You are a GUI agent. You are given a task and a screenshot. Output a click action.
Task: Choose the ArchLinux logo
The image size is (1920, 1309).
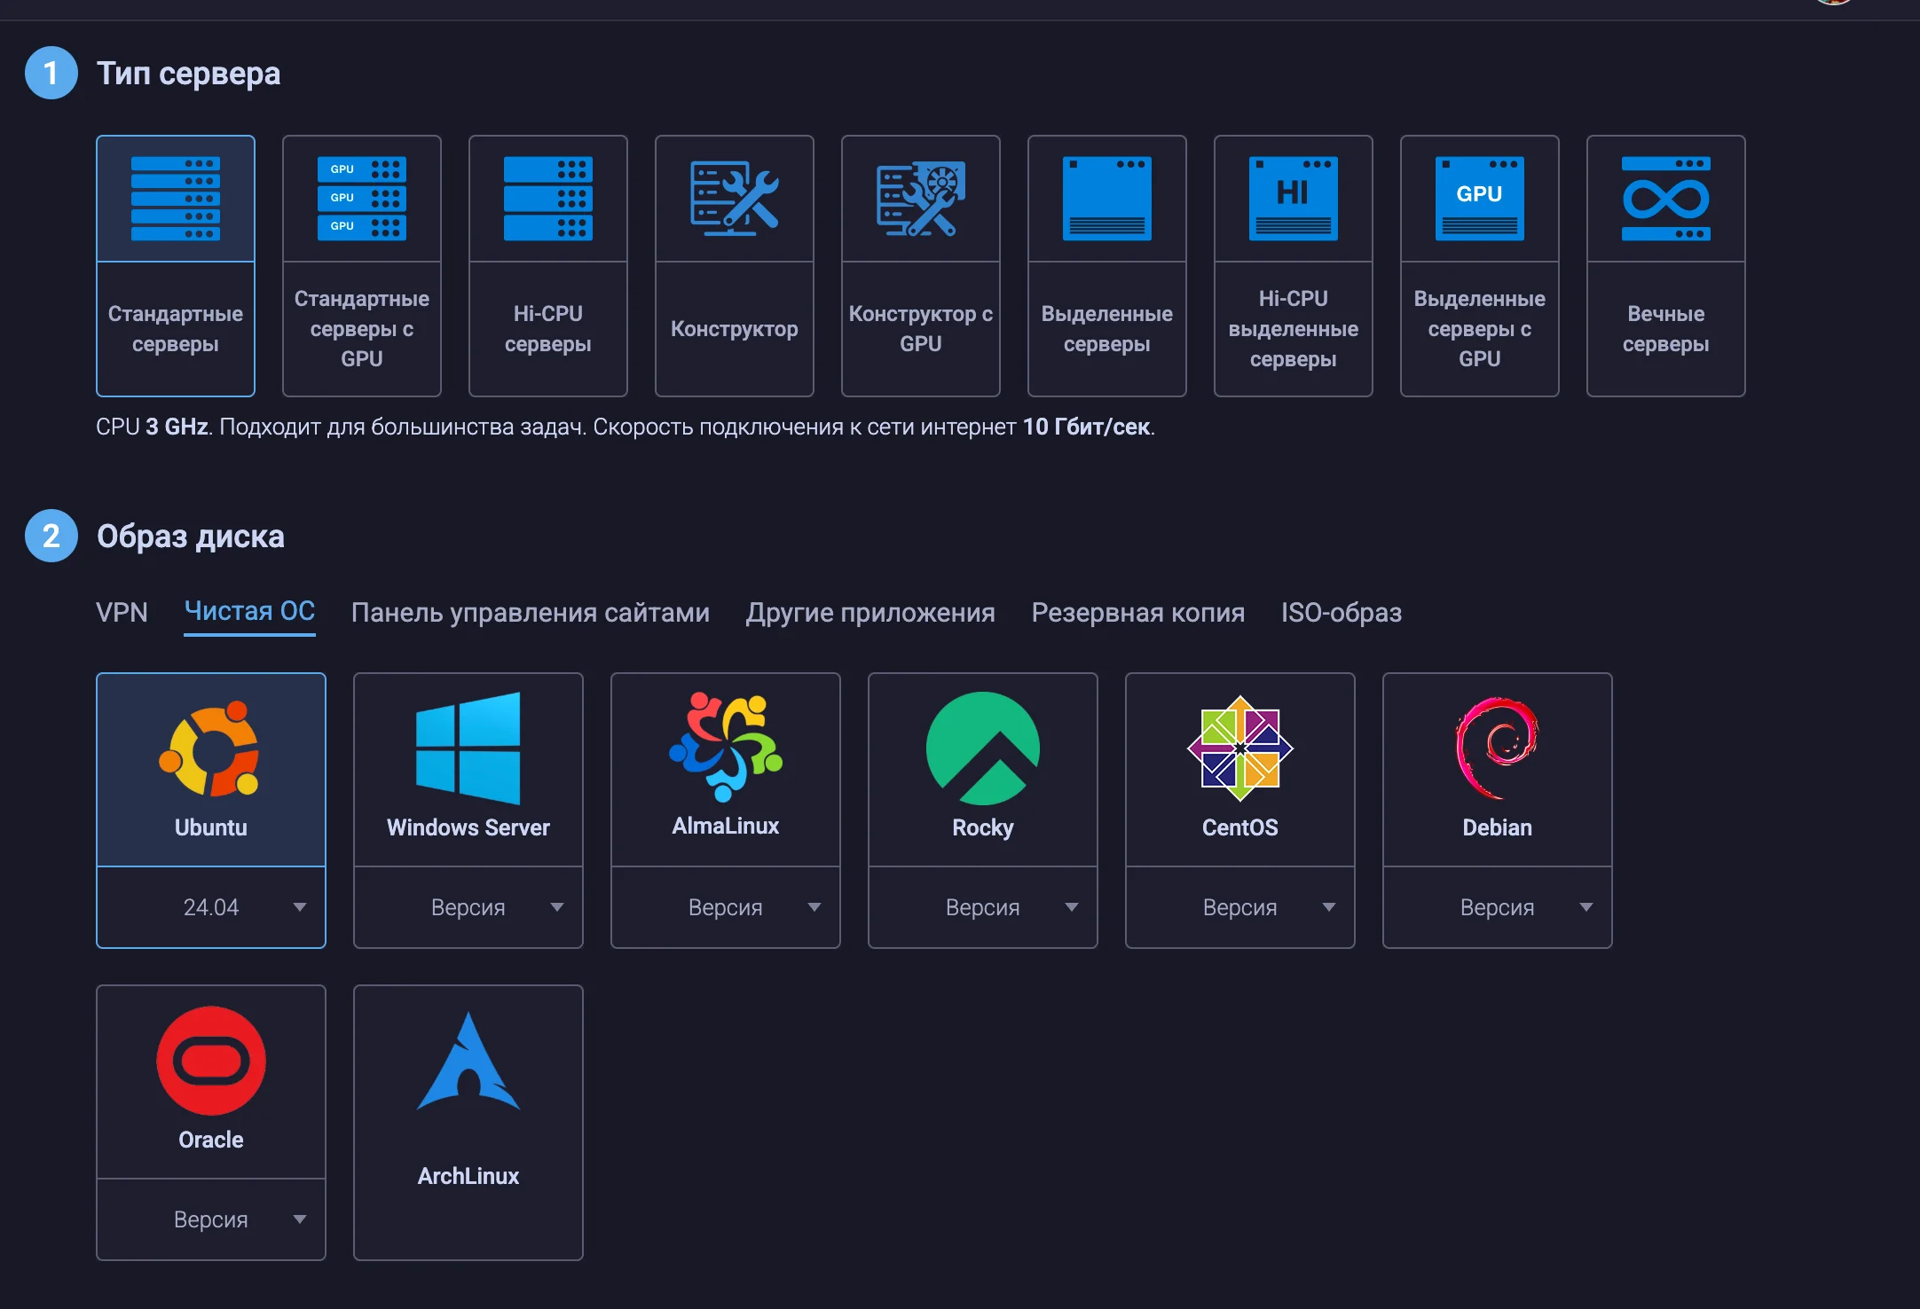(x=468, y=1061)
